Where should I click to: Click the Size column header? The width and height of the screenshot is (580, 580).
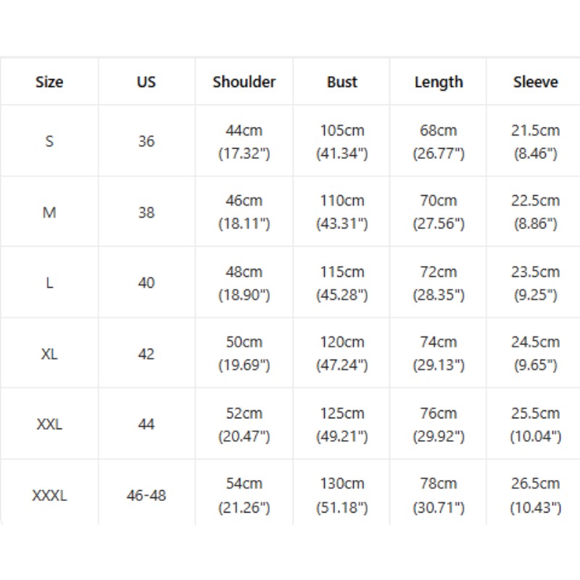tap(49, 82)
